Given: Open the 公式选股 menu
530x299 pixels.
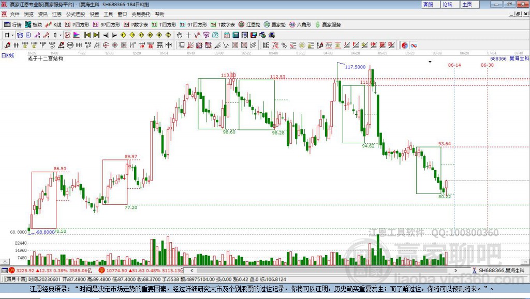Looking at the screenshot, I should (76, 14).
